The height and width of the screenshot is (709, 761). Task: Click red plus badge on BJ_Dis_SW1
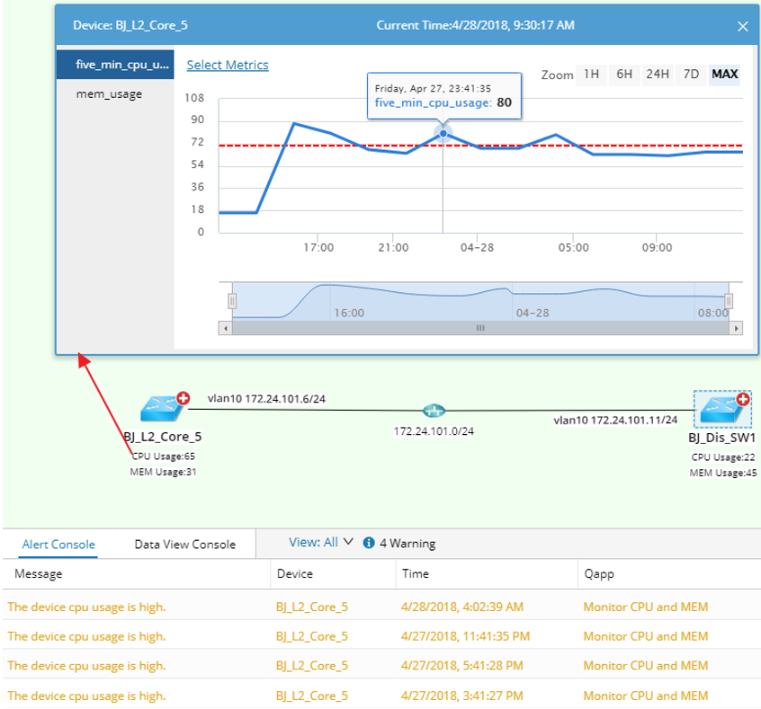[743, 399]
